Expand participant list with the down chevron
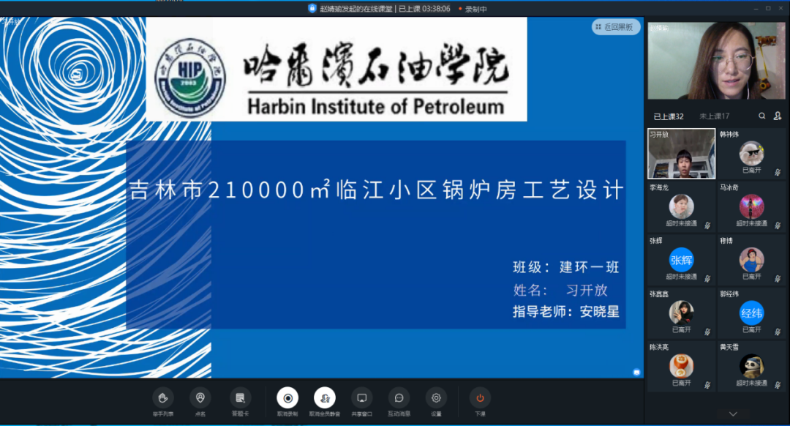 coord(732,414)
